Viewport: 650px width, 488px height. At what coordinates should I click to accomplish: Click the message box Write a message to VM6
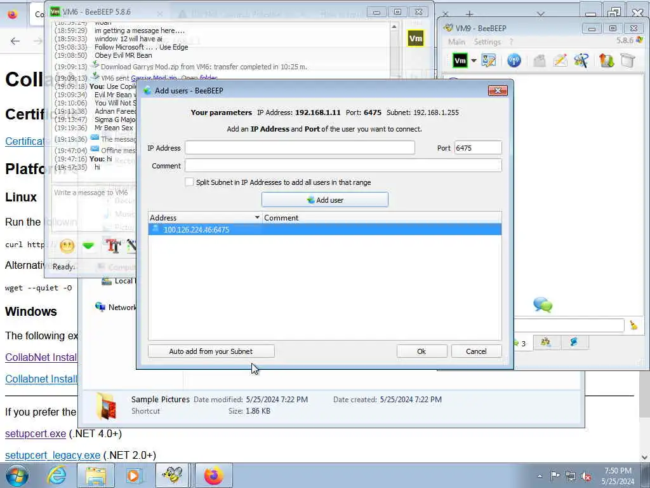[x=94, y=210]
